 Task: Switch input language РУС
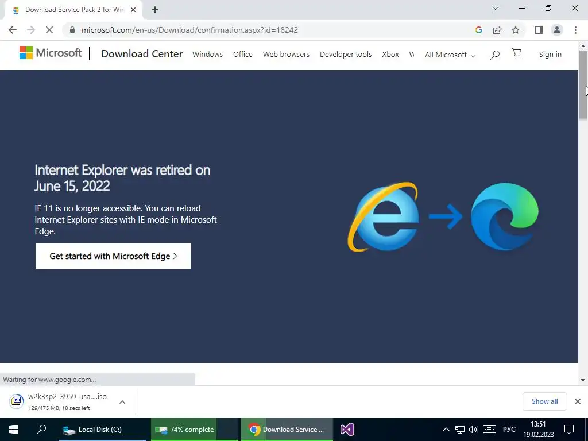509,430
